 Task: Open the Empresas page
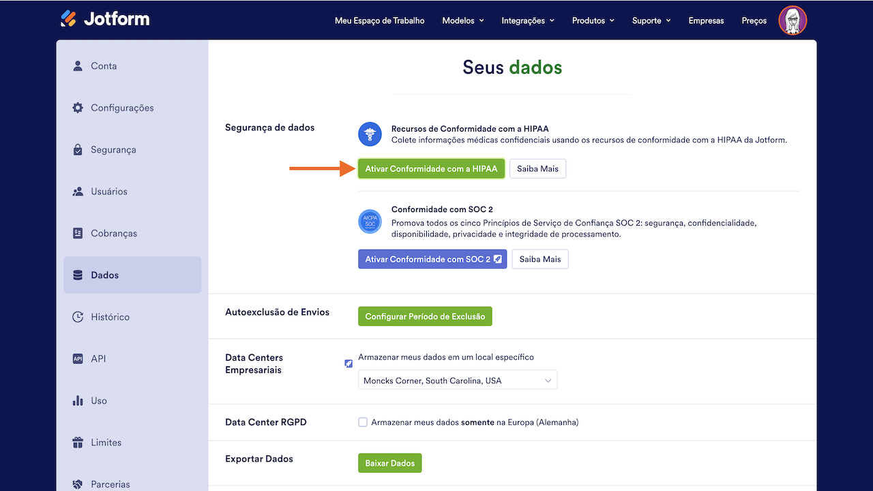click(x=706, y=20)
